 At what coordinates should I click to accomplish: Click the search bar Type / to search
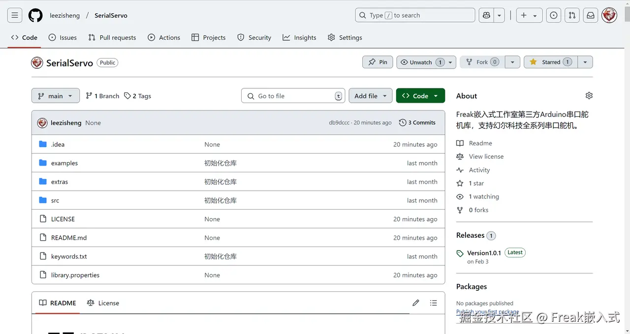tap(415, 15)
